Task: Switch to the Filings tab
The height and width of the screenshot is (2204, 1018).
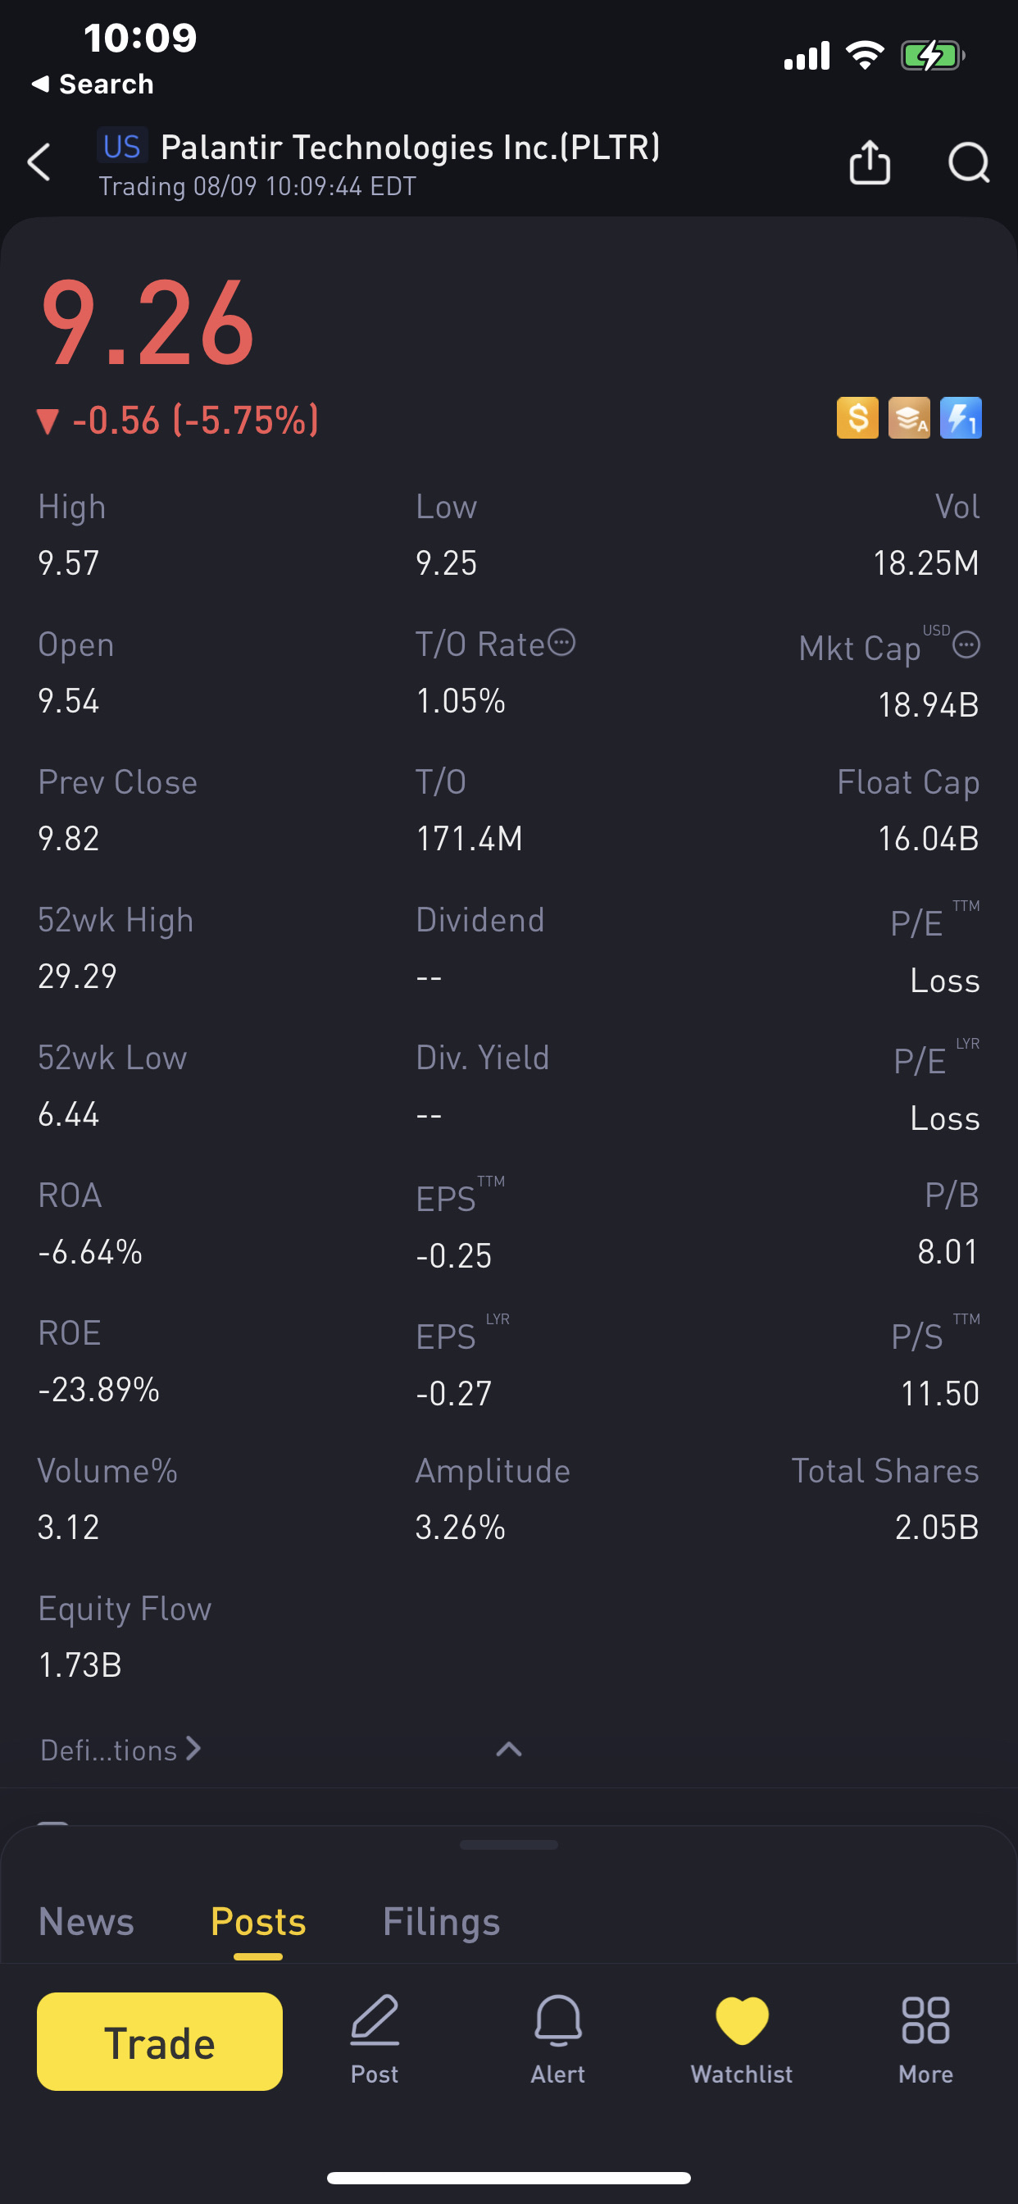Action: pyautogui.click(x=442, y=1922)
